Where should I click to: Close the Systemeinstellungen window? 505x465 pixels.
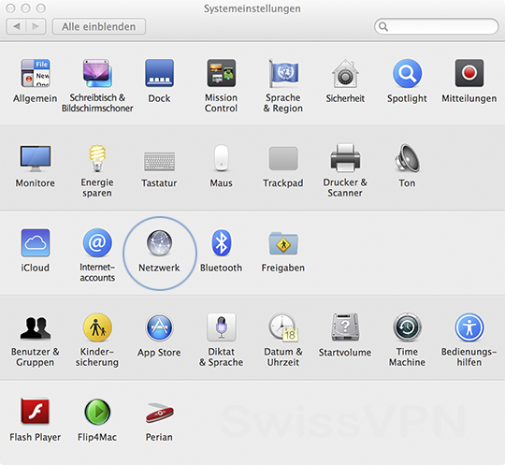[x=10, y=8]
